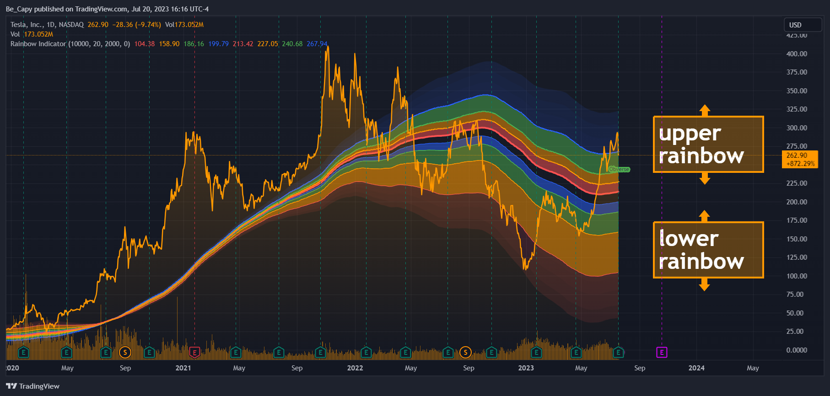Click the TradingView logo
The height and width of the screenshot is (396, 830).
[x=32, y=386]
